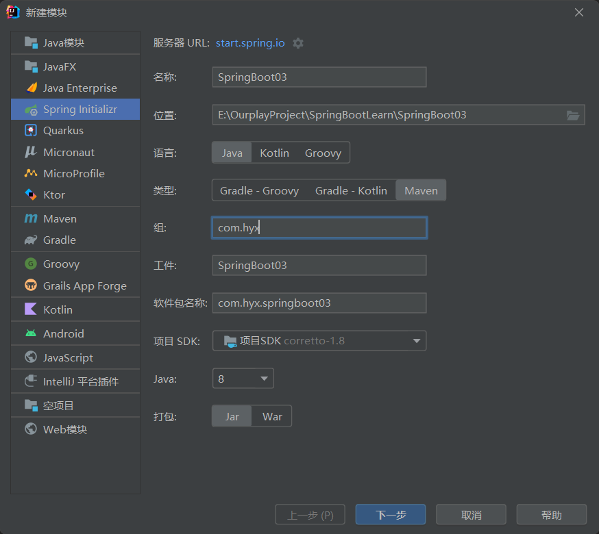The image size is (599, 534).
Task: Open the Java version dropdown
Action: (x=243, y=379)
